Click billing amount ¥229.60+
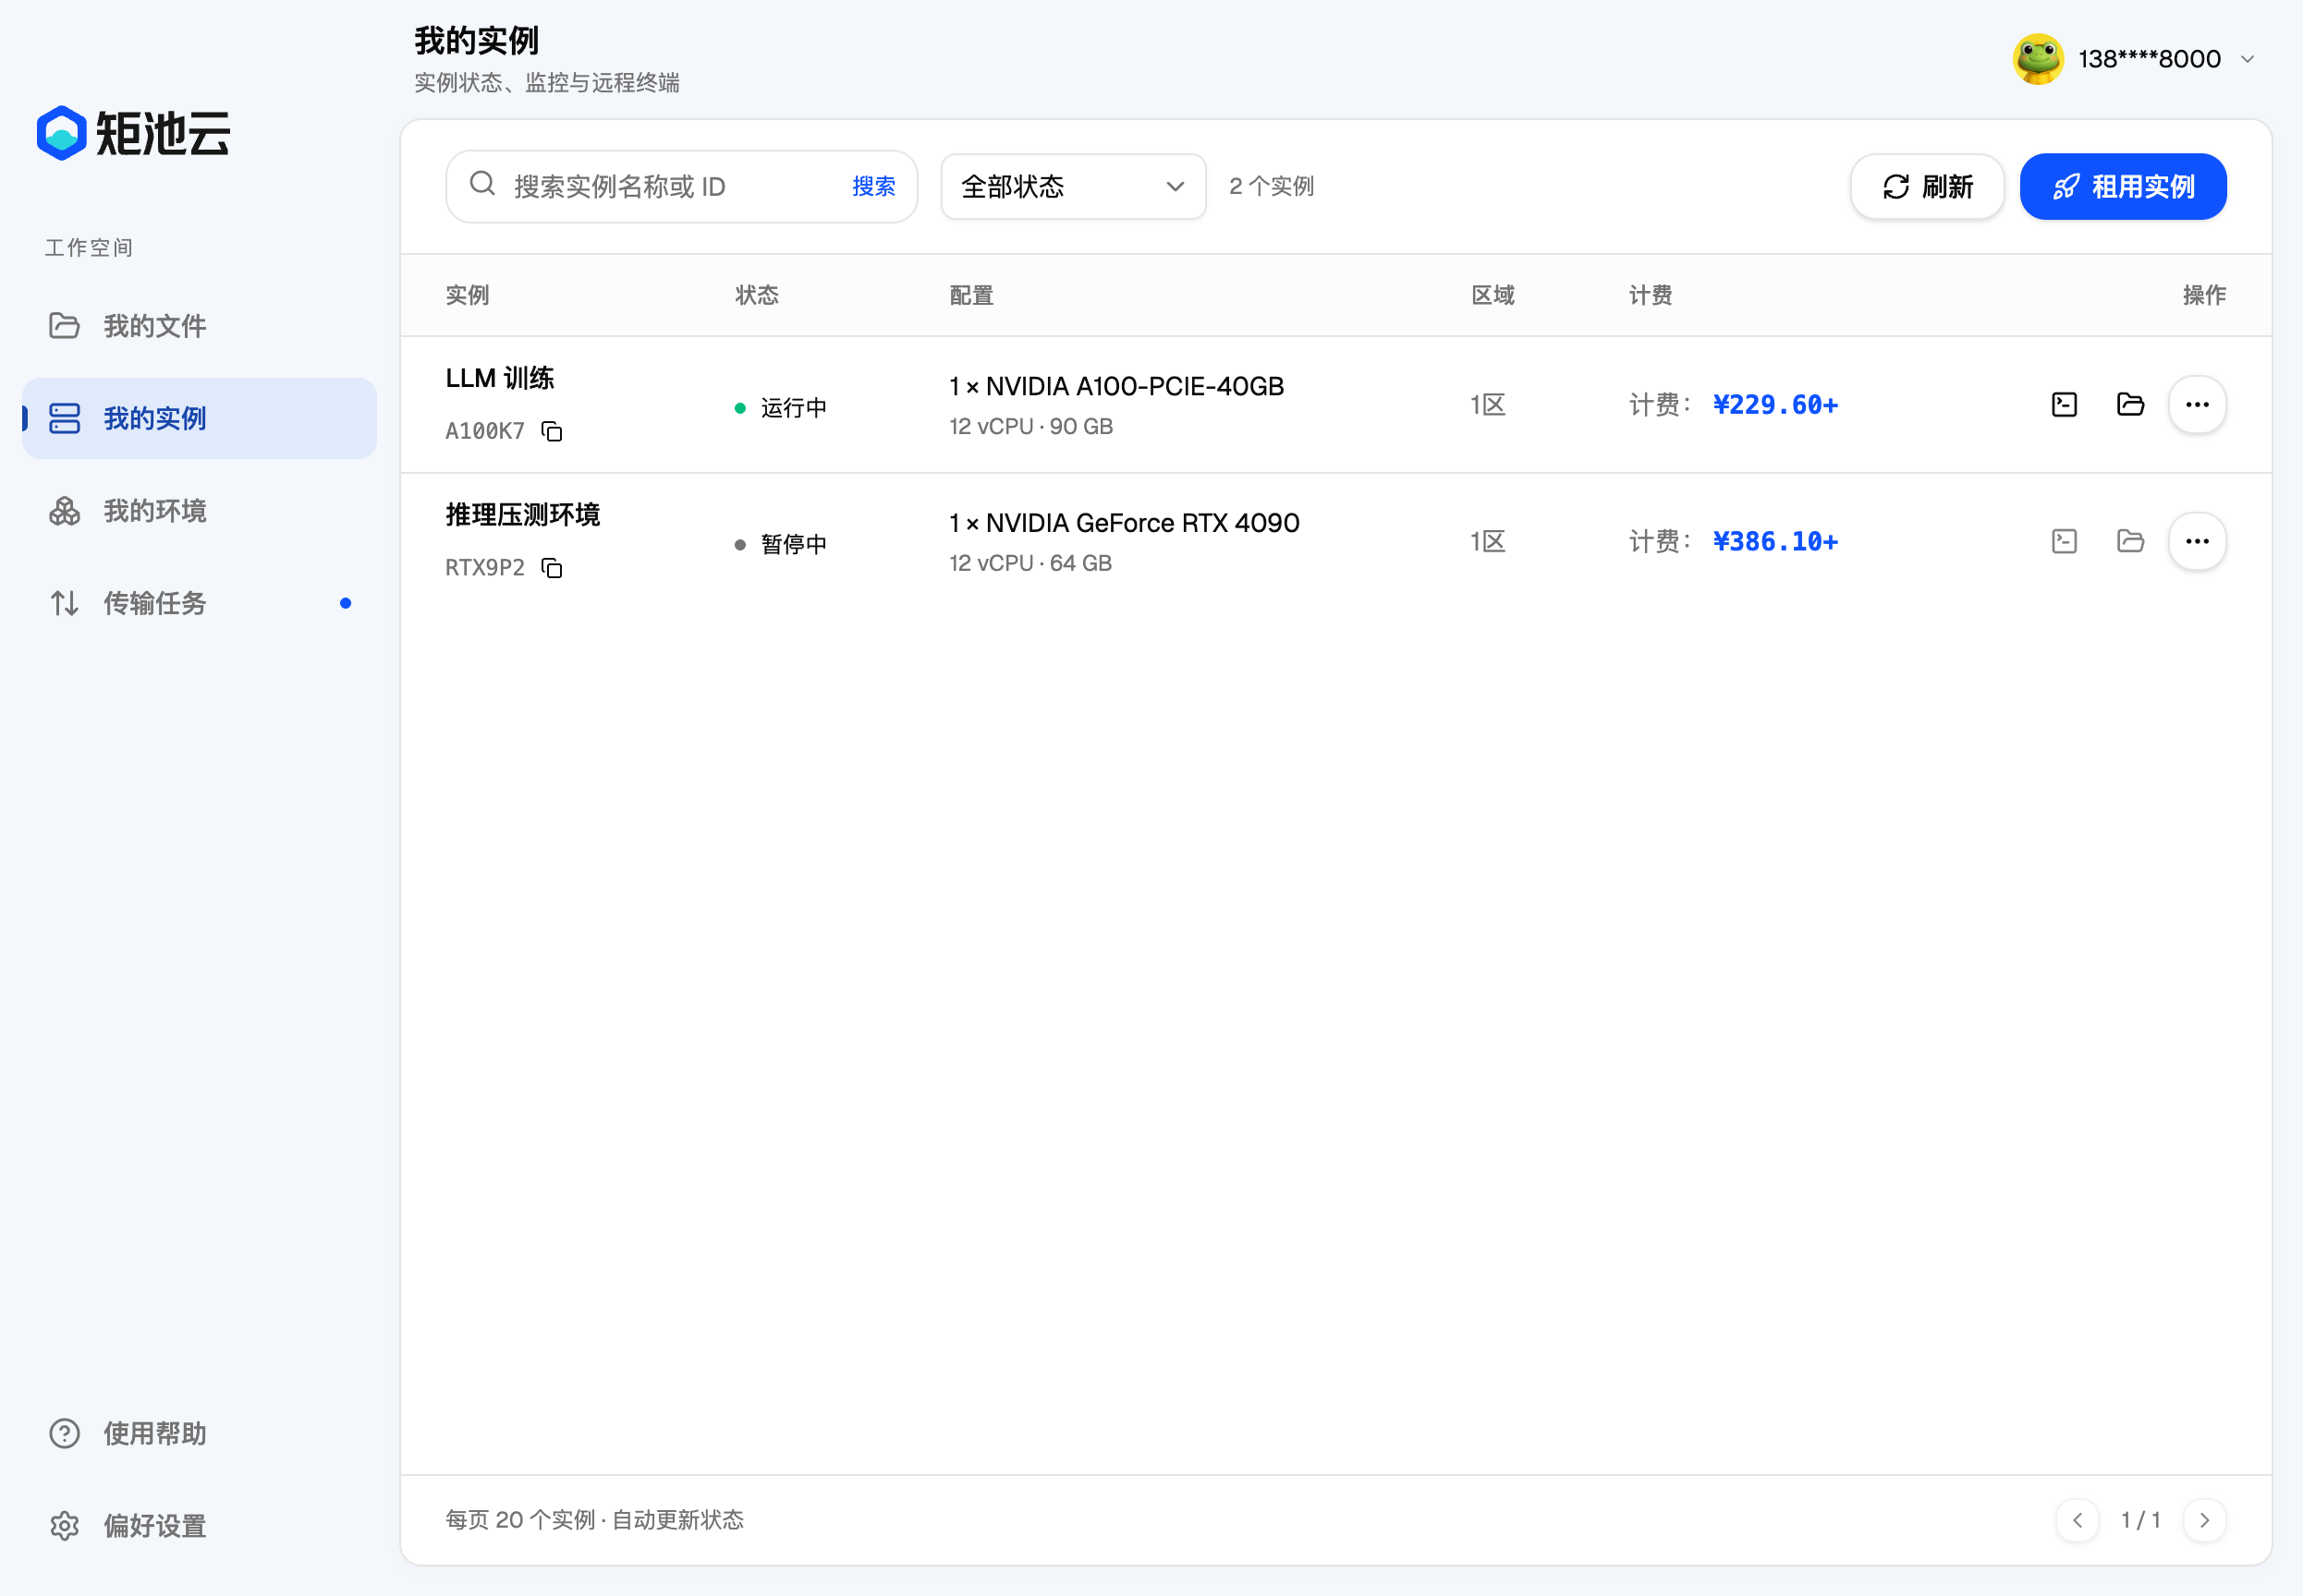This screenshot has height=1596, width=2303. click(x=1774, y=404)
